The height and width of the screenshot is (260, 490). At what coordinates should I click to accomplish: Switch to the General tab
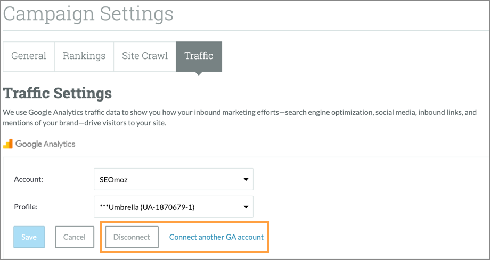[29, 56]
